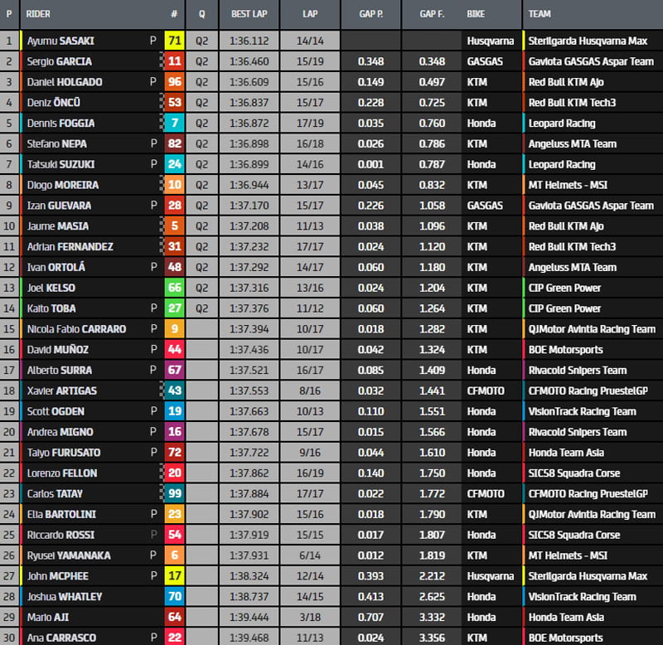Click Ayumu Sasaki's yellow number 71 badge
Image resolution: width=663 pixels, height=645 pixels.
175,41
